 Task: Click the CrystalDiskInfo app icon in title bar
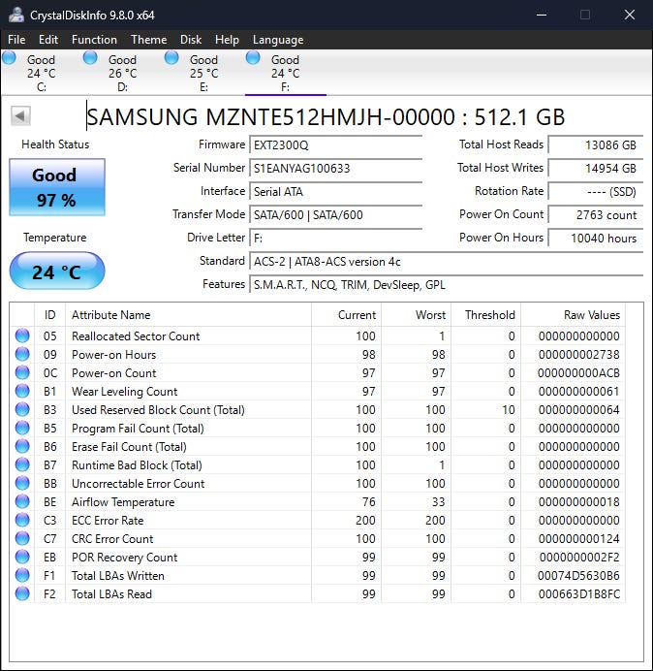(16, 15)
